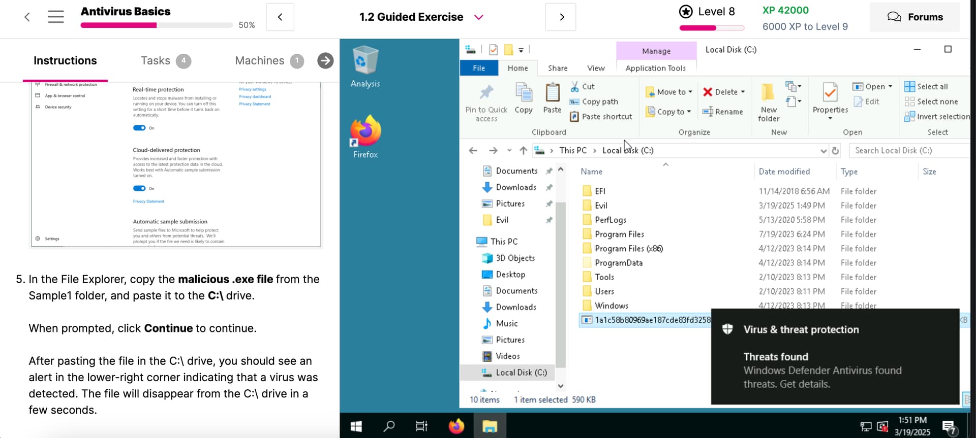Click Select all in ribbon
Image resolution: width=976 pixels, height=438 pixels.
[926, 86]
